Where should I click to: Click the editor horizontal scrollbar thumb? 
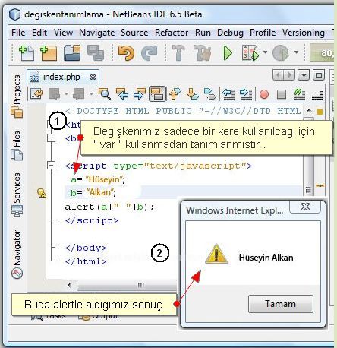tap(127, 285)
